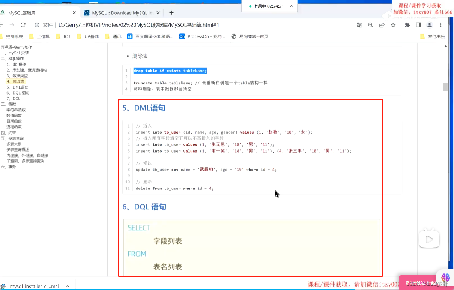
Task: Open the Chrome three-dot menu
Action: (441, 25)
